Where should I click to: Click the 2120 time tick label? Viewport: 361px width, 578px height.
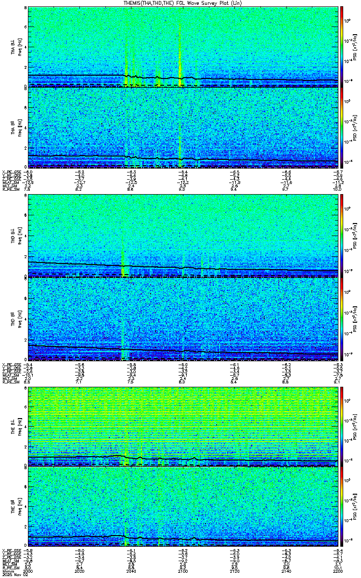(x=233, y=571)
